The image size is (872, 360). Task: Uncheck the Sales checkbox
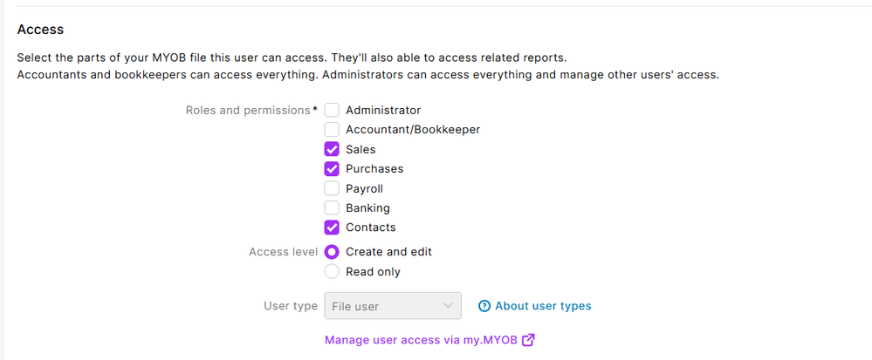point(332,149)
